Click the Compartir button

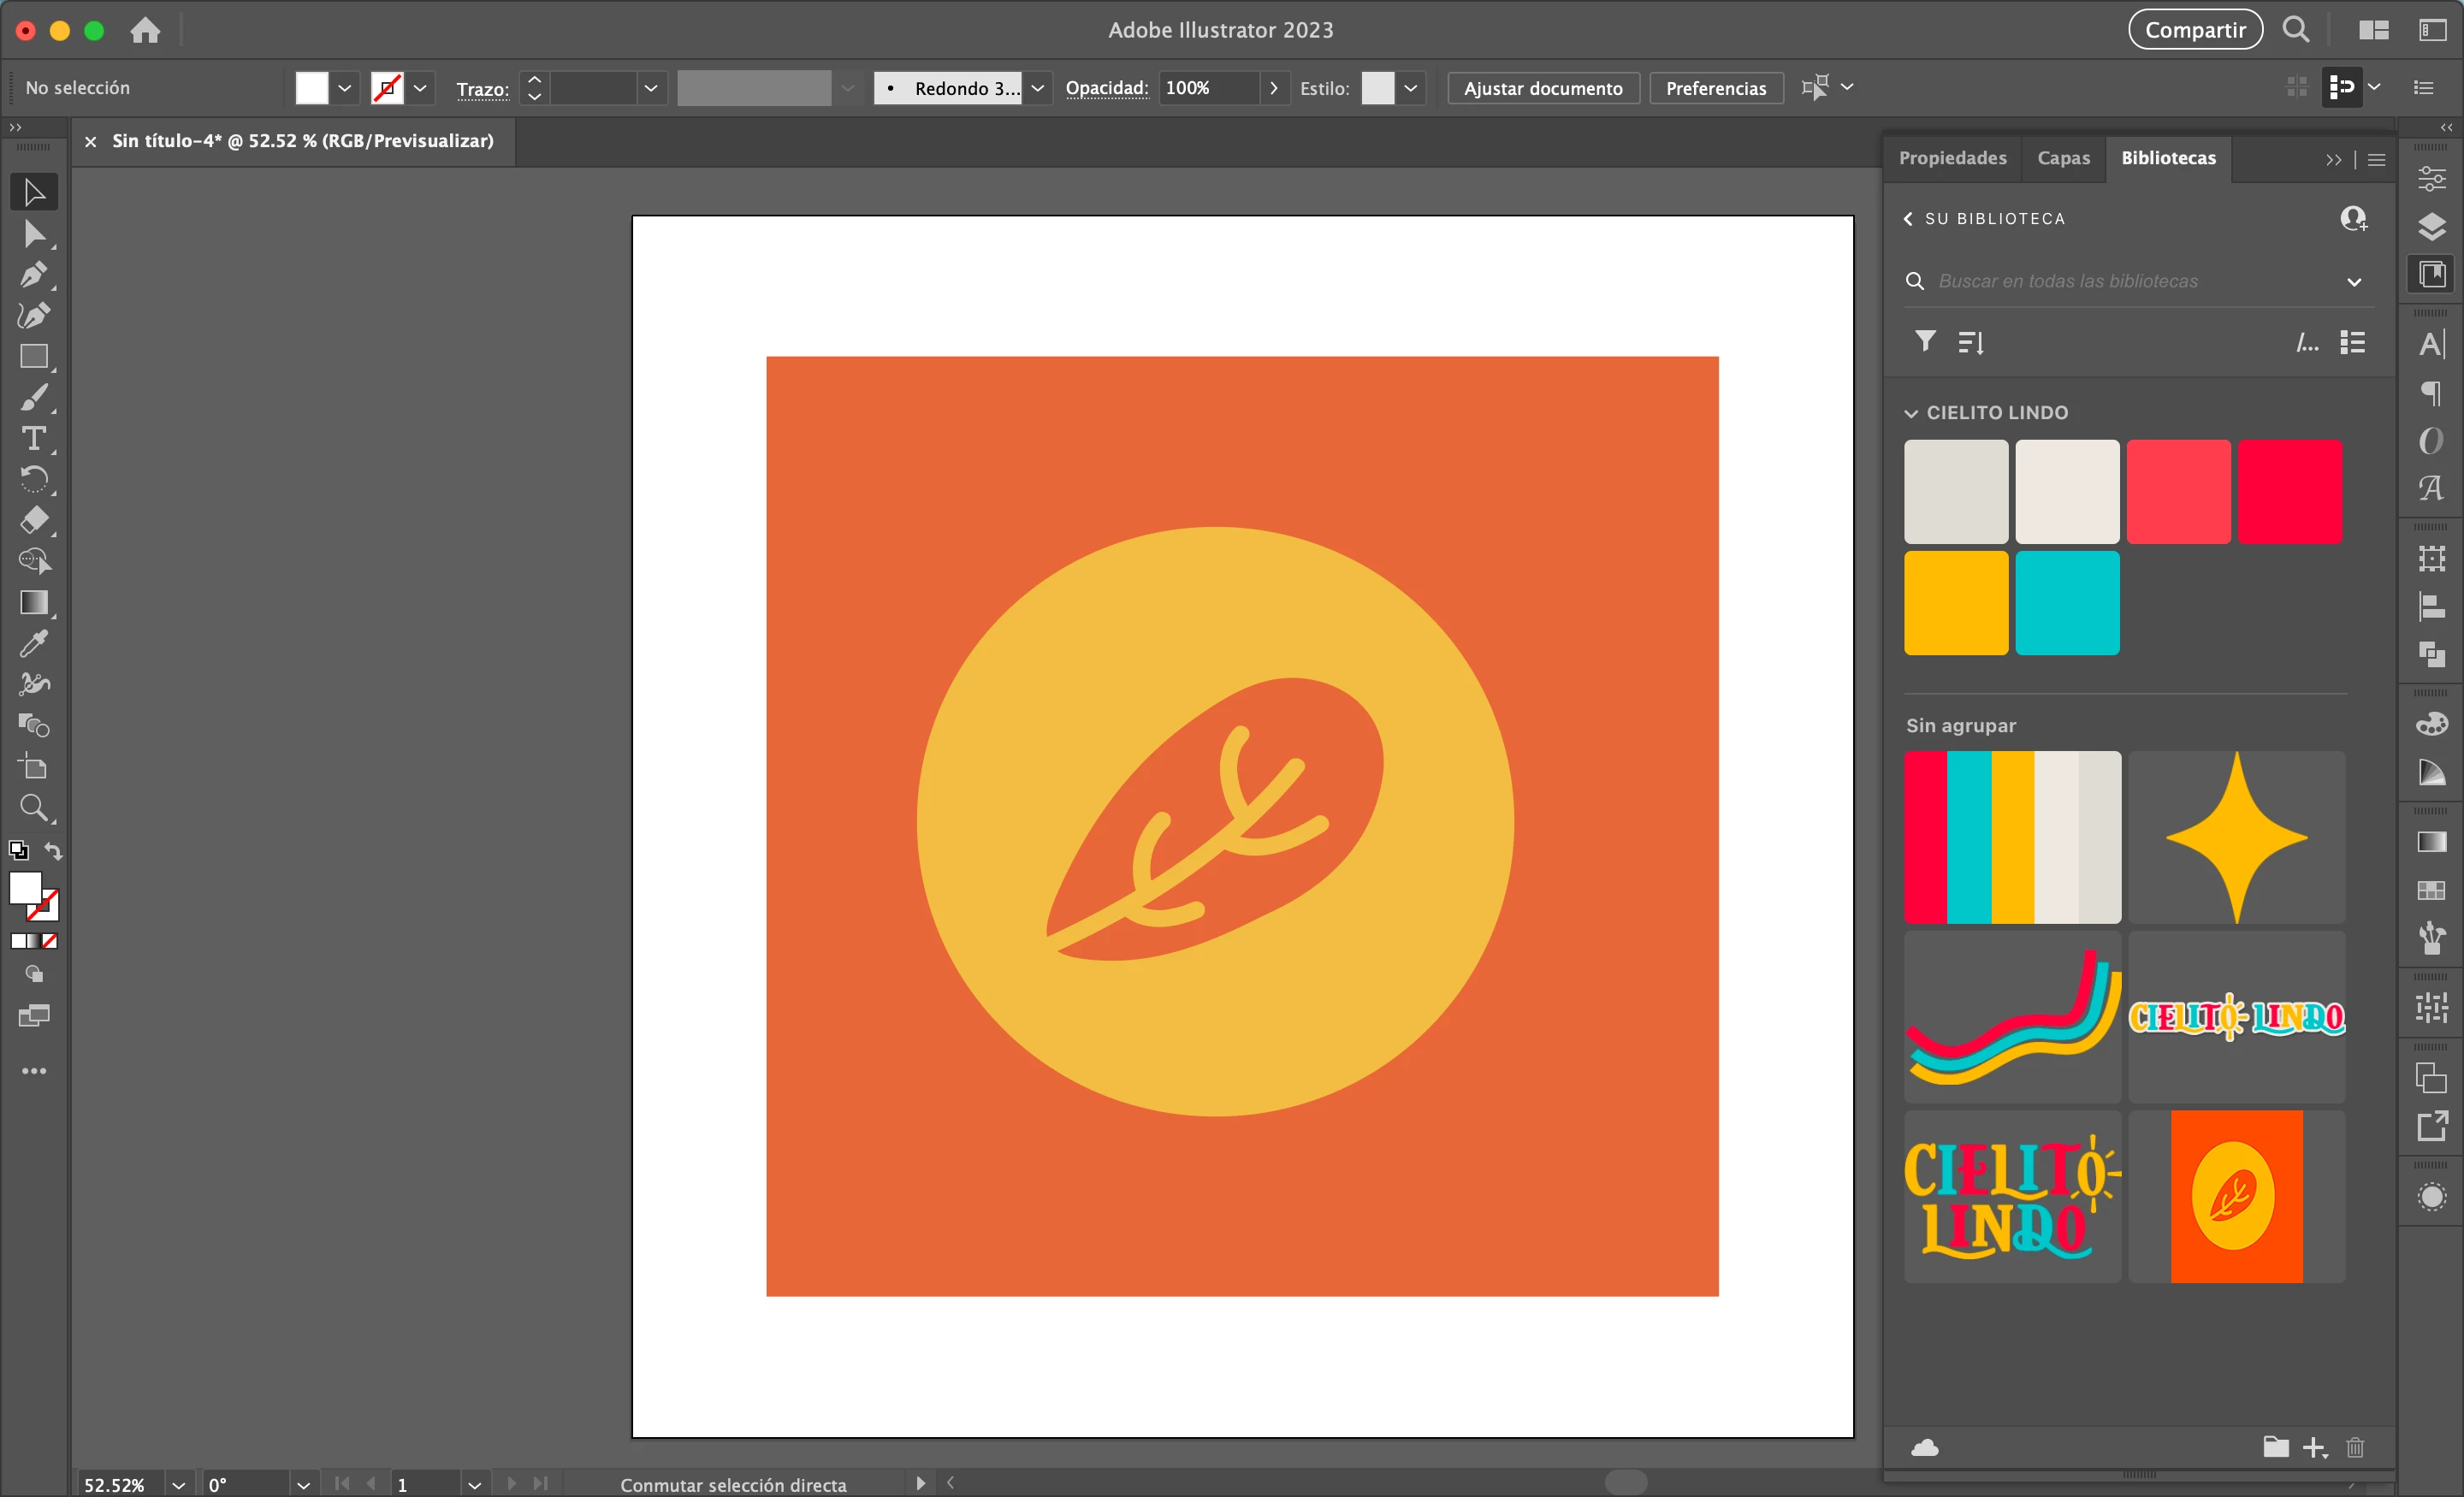(2194, 30)
